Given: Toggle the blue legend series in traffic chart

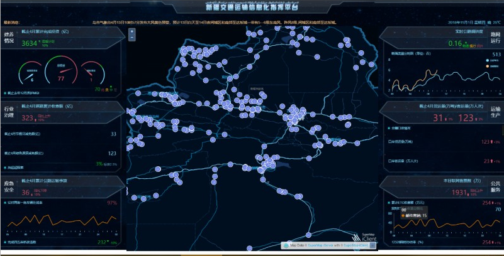Looking at the screenshot, I should pyautogui.click(x=491, y=60).
